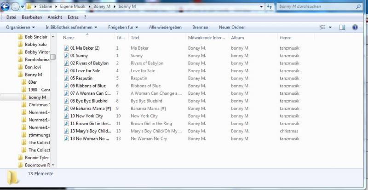Click the Neuer Ordner button

click(231, 27)
